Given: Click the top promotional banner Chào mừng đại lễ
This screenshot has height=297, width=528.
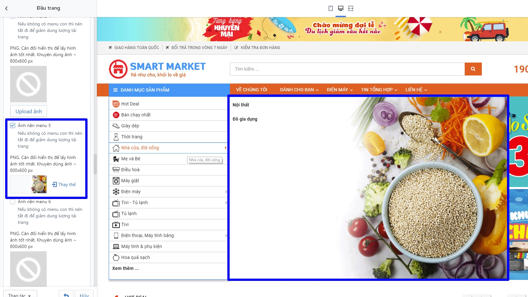Looking at the screenshot, I should 312,29.
